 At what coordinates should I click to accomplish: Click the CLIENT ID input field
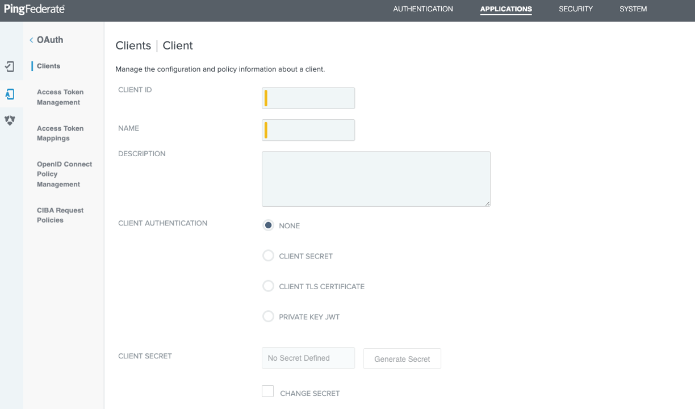click(x=308, y=98)
